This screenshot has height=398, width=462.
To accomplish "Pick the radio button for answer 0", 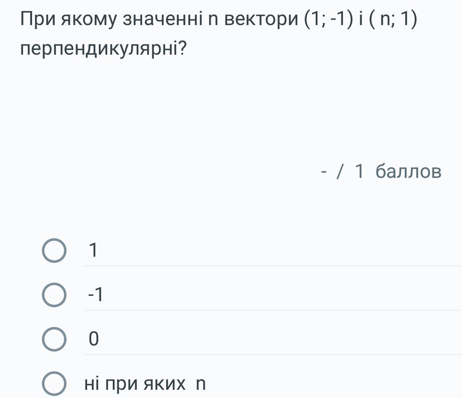I will 54,339.
